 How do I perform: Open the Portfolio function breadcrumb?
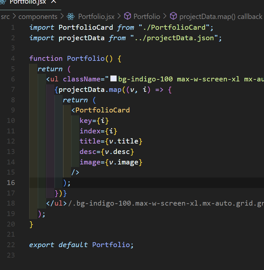(x=147, y=17)
